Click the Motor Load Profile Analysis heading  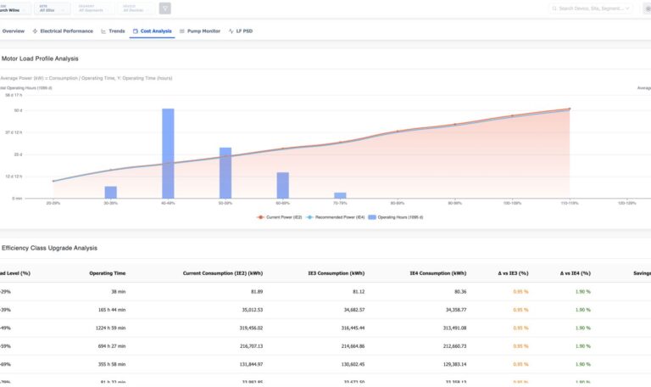pos(40,59)
